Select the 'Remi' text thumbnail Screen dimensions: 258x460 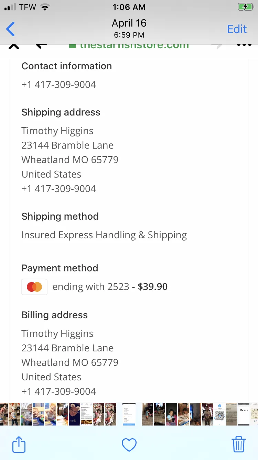[x=244, y=414]
